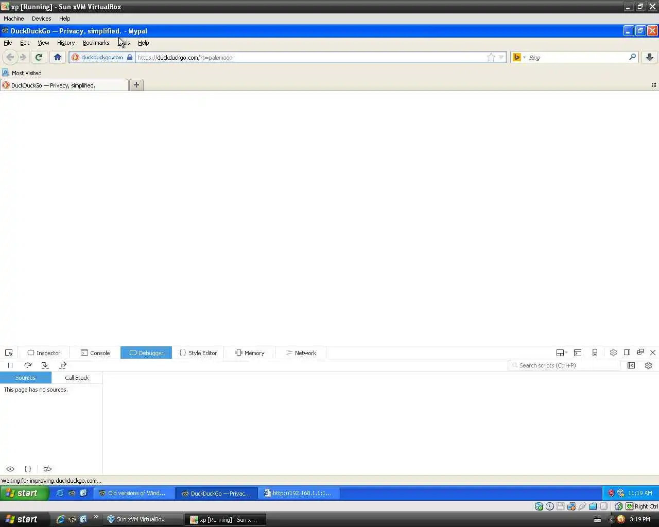Switch to Old versions of Wind... taskbar item

pos(134,493)
